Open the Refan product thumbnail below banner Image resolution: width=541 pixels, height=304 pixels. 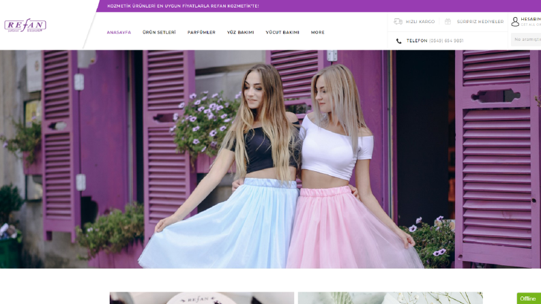[x=202, y=298]
